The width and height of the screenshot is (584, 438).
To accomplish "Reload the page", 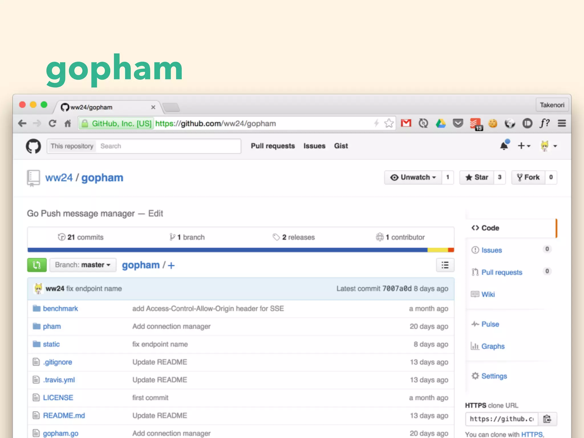I will point(52,123).
